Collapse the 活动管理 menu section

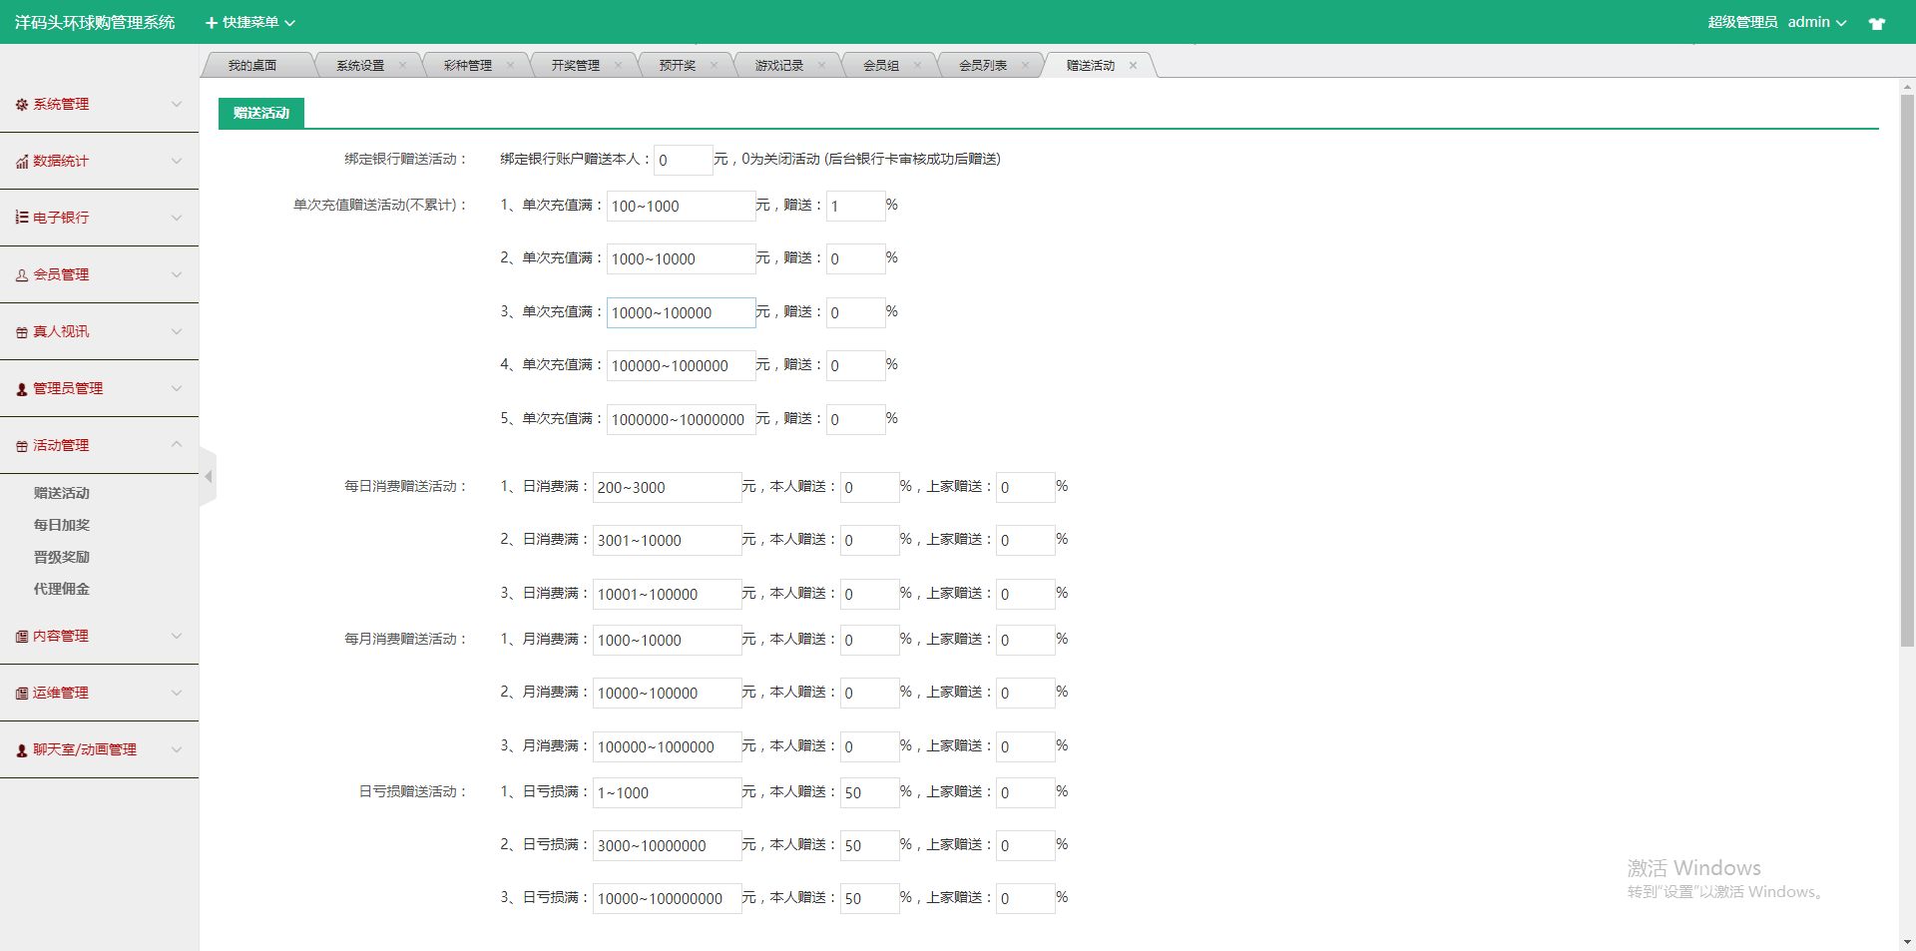(177, 445)
